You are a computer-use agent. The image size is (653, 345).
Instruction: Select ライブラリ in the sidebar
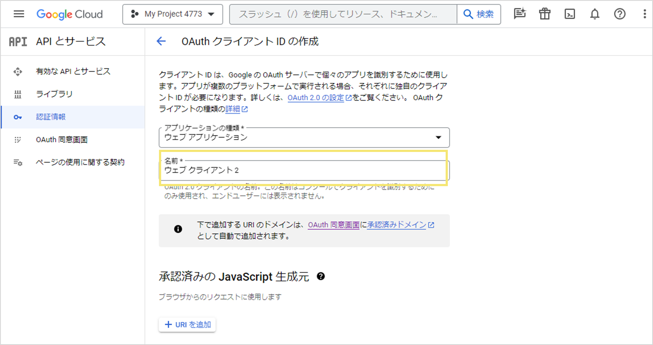(x=54, y=94)
